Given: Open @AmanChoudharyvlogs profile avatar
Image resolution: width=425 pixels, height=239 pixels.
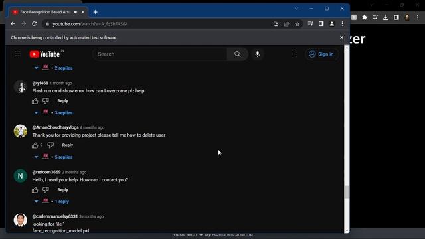Looking at the screenshot, I should pyautogui.click(x=21, y=131).
